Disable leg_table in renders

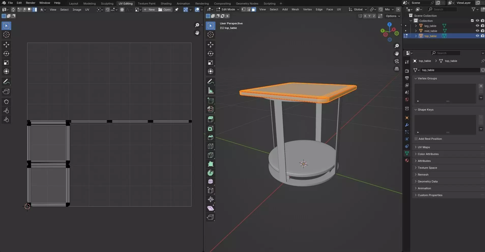482,26
